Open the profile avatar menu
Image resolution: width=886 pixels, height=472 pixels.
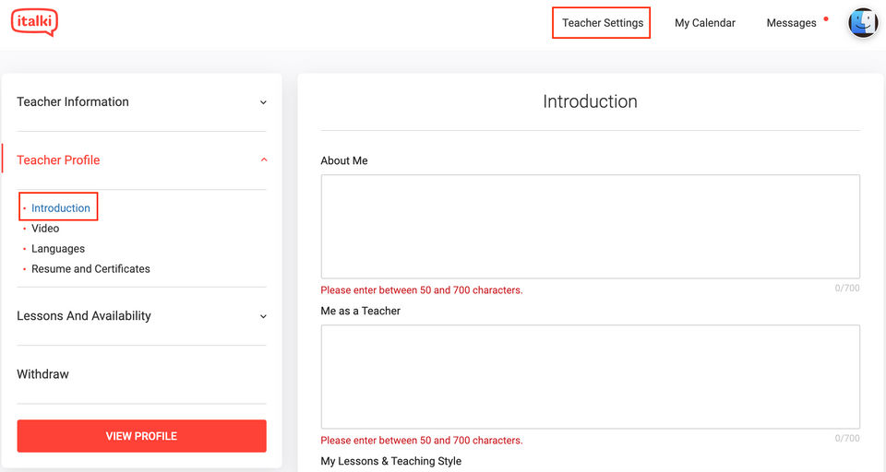tap(863, 23)
